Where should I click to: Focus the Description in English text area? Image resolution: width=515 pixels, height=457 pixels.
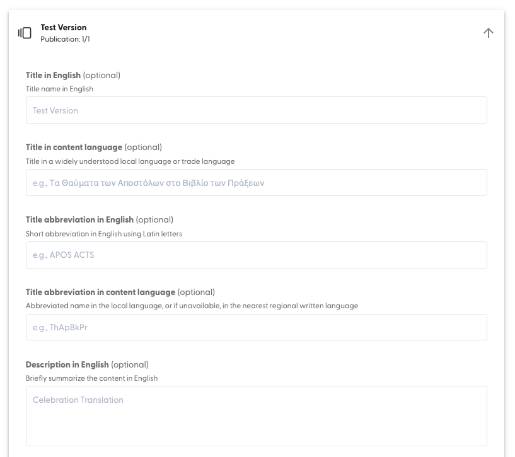pyautogui.click(x=256, y=416)
